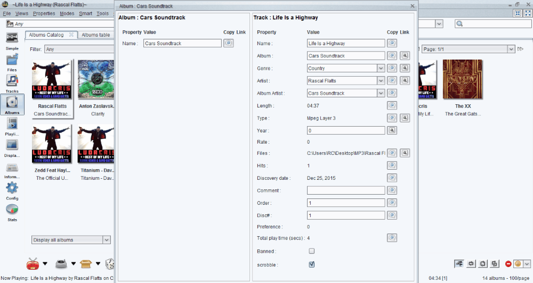533x283 pixels.
Task: Click the Link icon in the Files row
Action: coord(405,153)
